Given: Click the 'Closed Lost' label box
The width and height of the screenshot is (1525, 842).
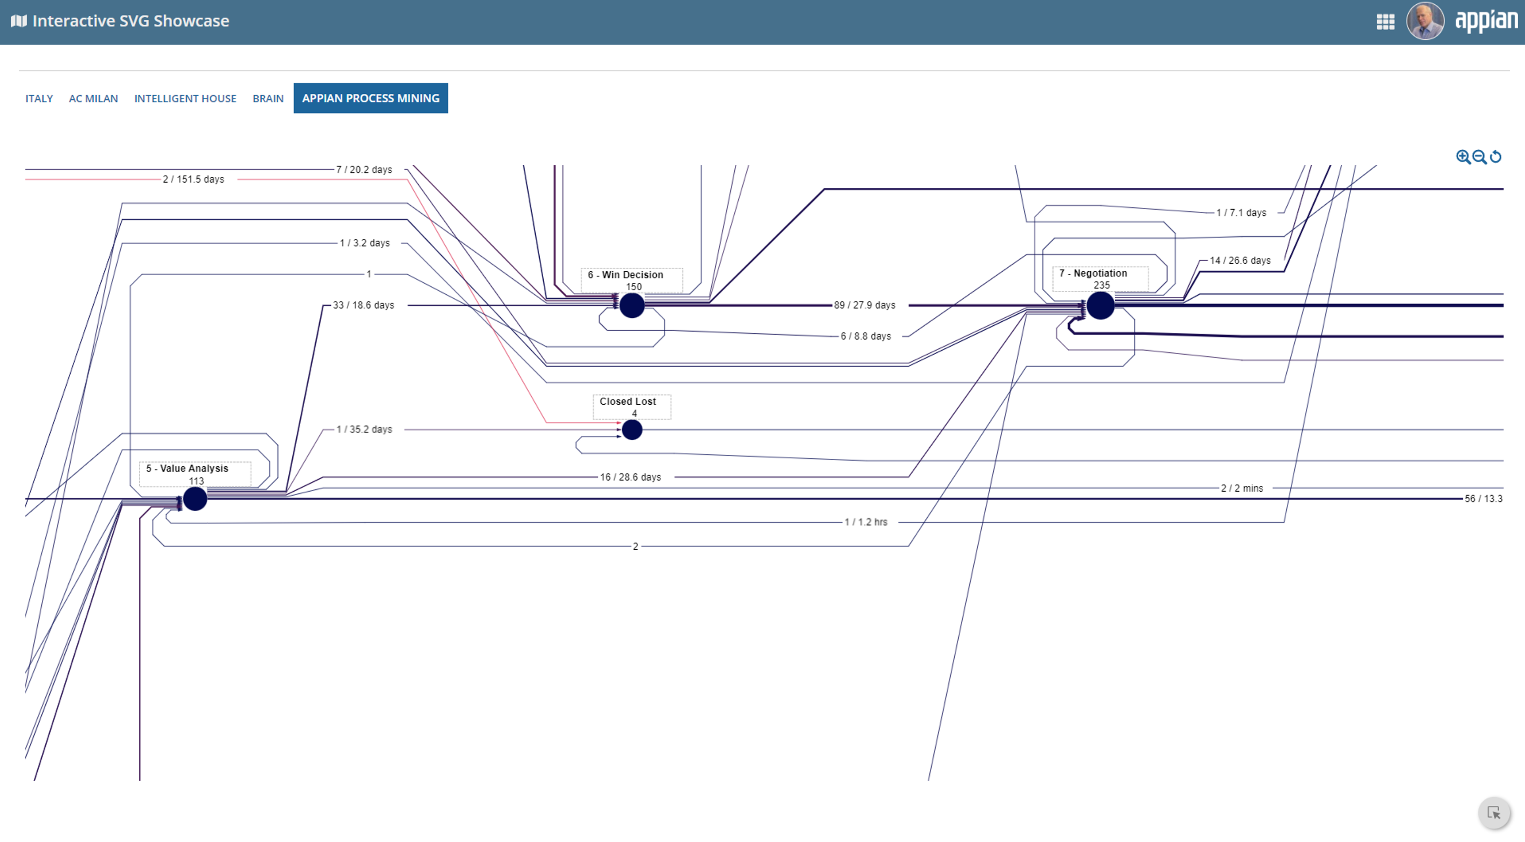Looking at the screenshot, I should pos(632,407).
